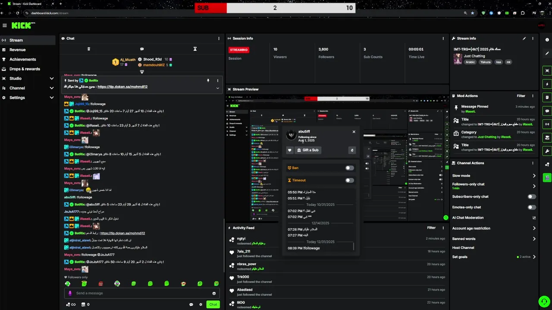552x310 pixels.
Task: Toggle Emotes-only chat switch
Action: [x=532, y=207]
